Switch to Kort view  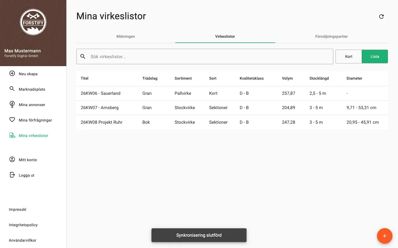[x=349, y=56]
